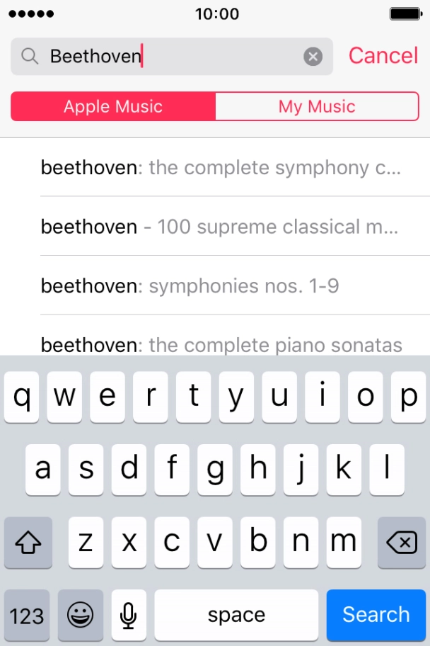Tap the battery status icon
430x646 pixels.
coord(406,14)
